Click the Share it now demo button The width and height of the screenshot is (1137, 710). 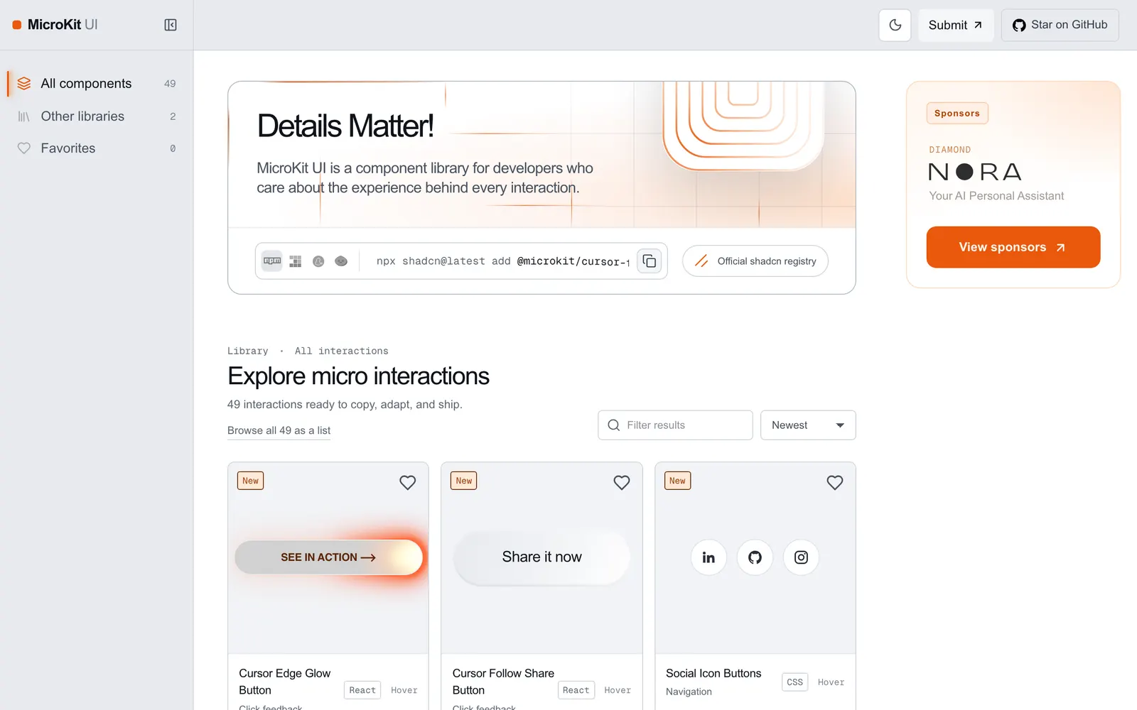coord(542,557)
